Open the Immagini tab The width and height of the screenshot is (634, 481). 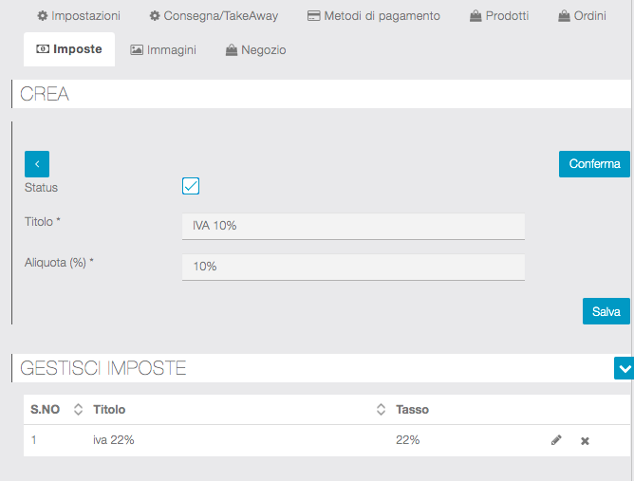[162, 49]
